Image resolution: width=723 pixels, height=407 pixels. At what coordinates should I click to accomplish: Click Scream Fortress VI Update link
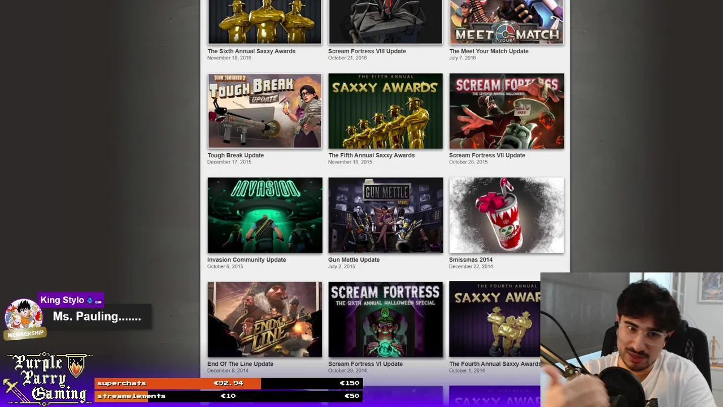(365, 363)
